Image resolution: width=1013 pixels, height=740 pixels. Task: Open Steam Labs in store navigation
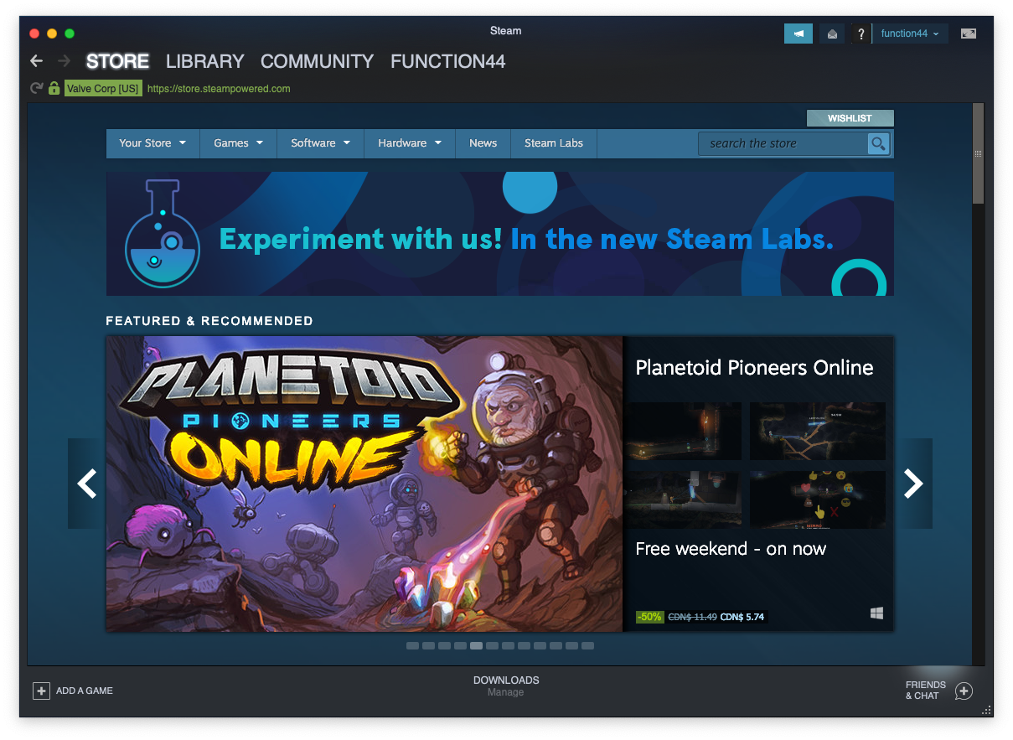coord(554,143)
